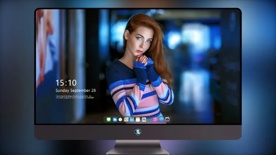Screen dimensions: 276x155
Task: Click the monitor stand base
Action: pos(138,148)
